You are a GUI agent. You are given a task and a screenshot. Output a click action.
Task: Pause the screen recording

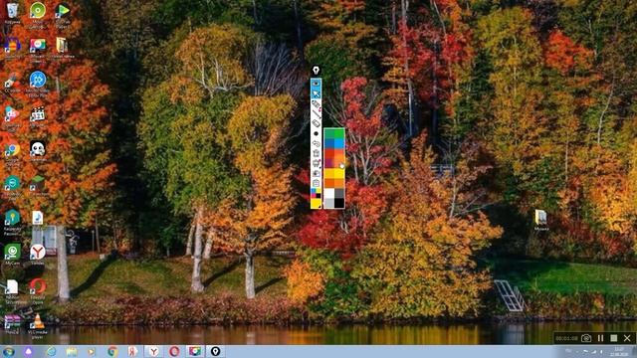click(600, 338)
